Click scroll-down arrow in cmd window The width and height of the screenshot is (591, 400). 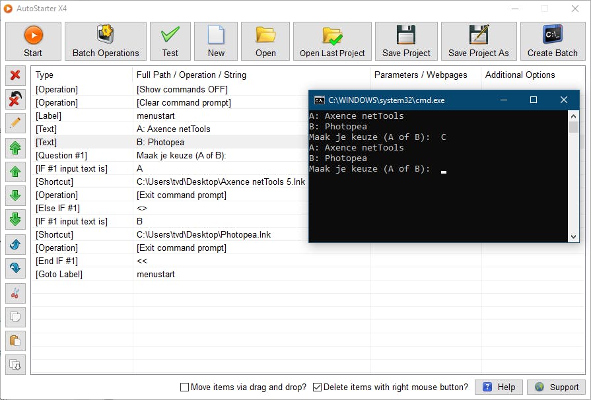573,236
